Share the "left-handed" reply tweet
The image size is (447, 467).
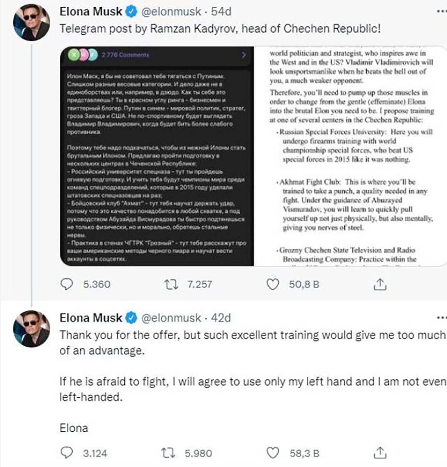[x=380, y=453]
